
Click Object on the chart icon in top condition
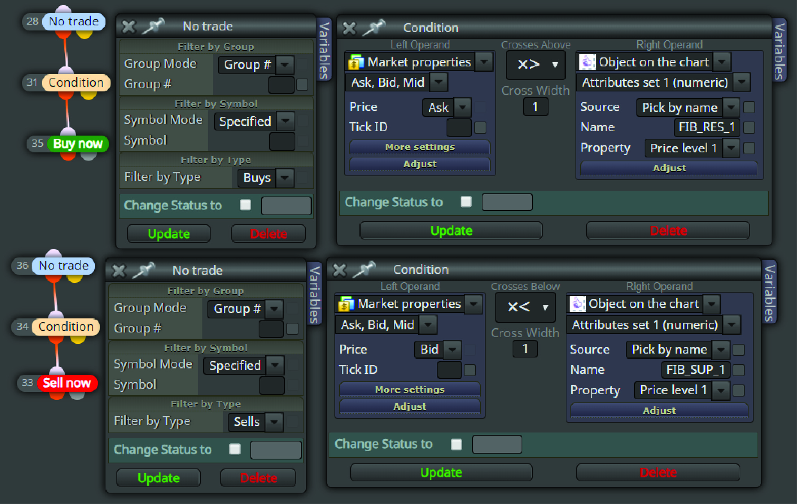click(x=587, y=62)
